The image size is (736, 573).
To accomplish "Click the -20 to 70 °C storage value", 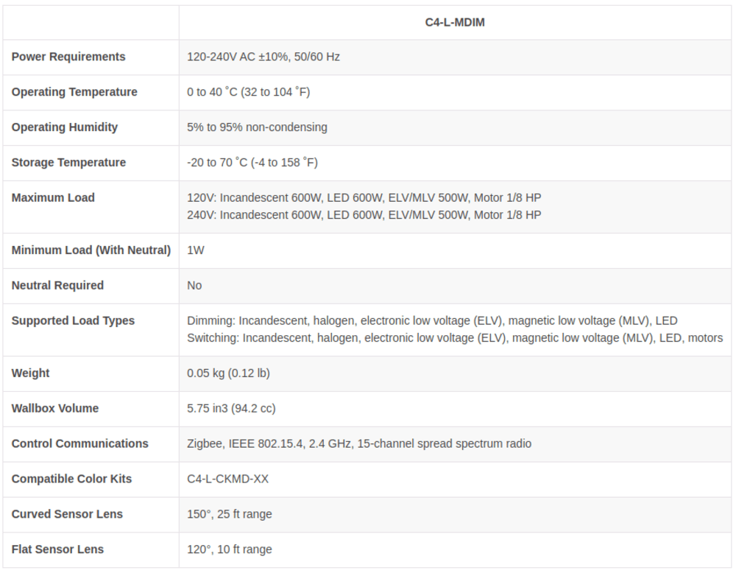I will [252, 163].
